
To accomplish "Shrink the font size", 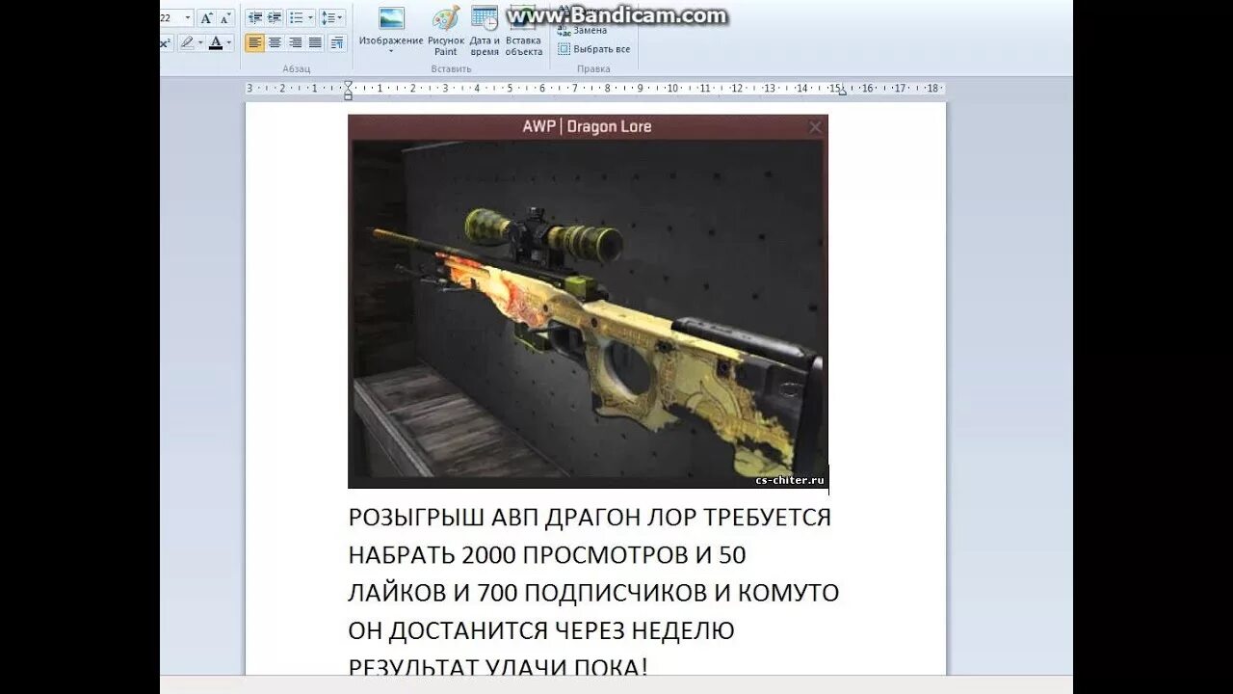I will 225,18.
